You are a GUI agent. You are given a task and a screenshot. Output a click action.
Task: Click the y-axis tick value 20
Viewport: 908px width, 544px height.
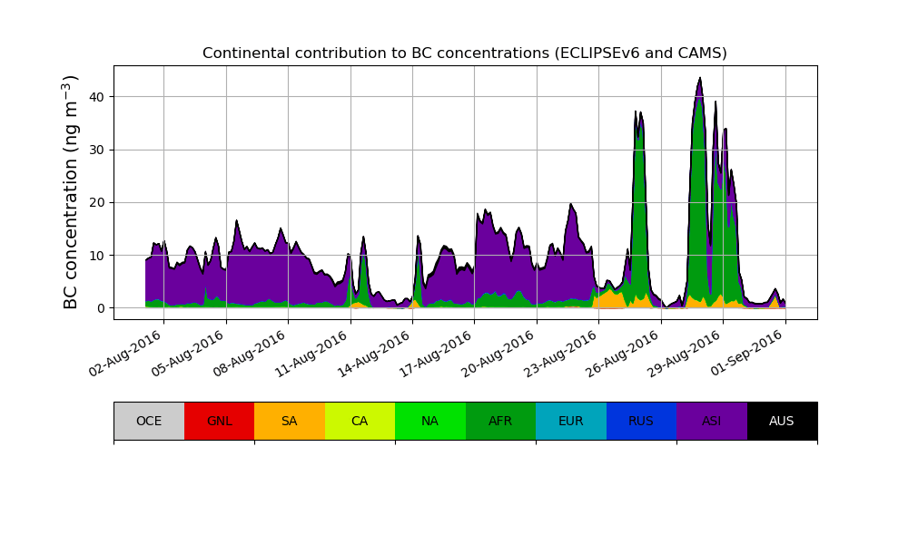[97, 203]
